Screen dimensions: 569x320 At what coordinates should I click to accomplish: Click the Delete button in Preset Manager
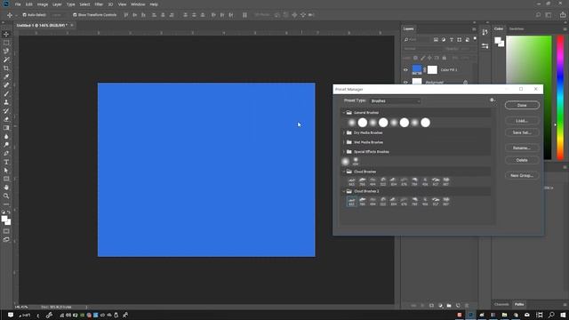tap(522, 160)
